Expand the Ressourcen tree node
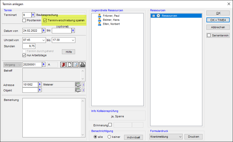233x142 pixels. tap(154, 16)
